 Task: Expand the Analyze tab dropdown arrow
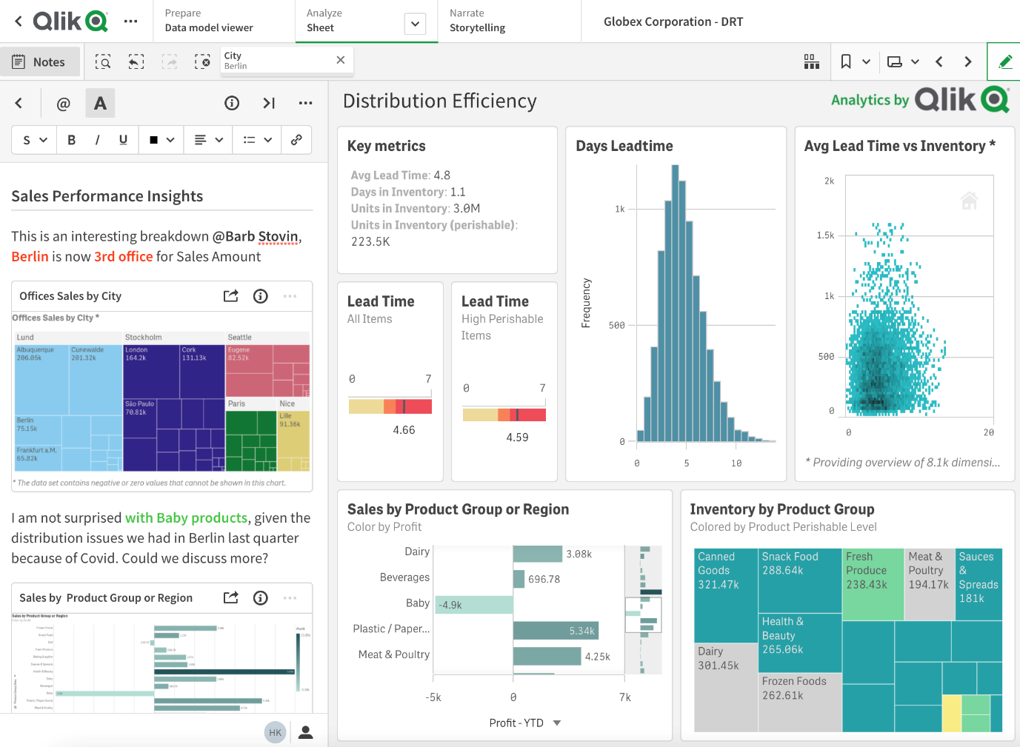416,24
